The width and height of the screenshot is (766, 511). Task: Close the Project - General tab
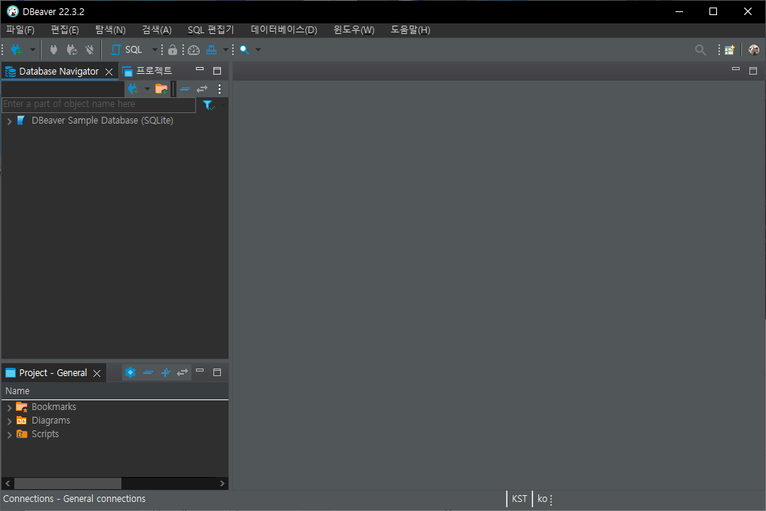pos(97,374)
